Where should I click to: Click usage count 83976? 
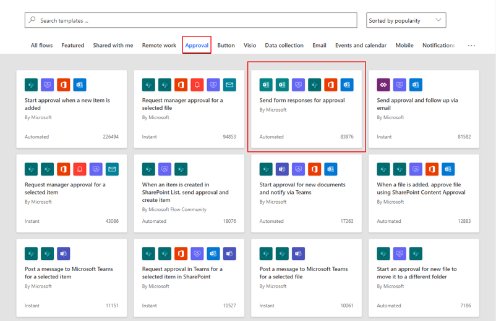pyautogui.click(x=347, y=136)
